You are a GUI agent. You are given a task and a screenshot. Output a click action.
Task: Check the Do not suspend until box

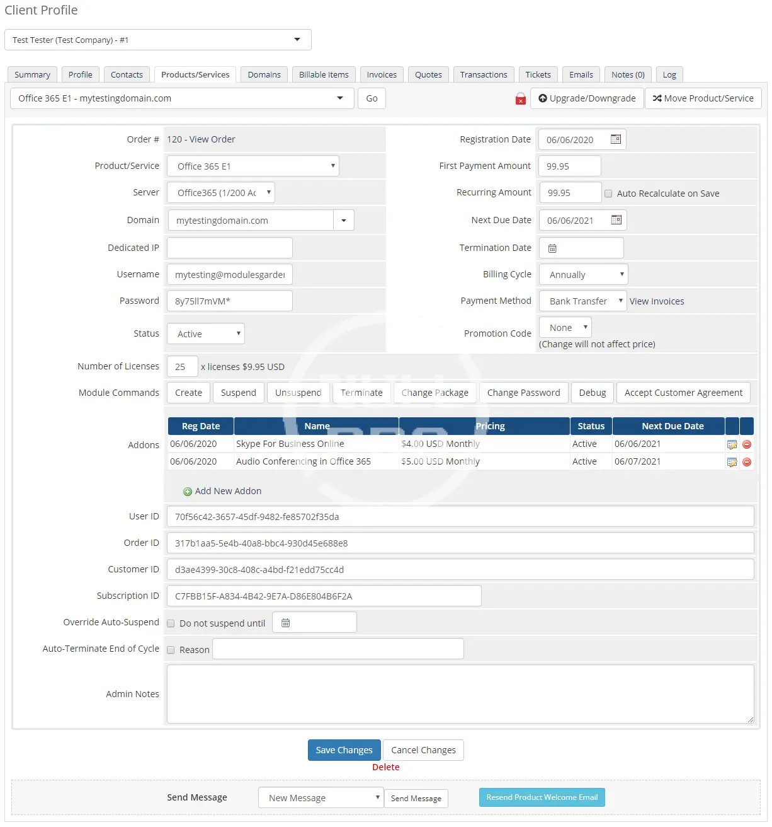click(x=171, y=623)
